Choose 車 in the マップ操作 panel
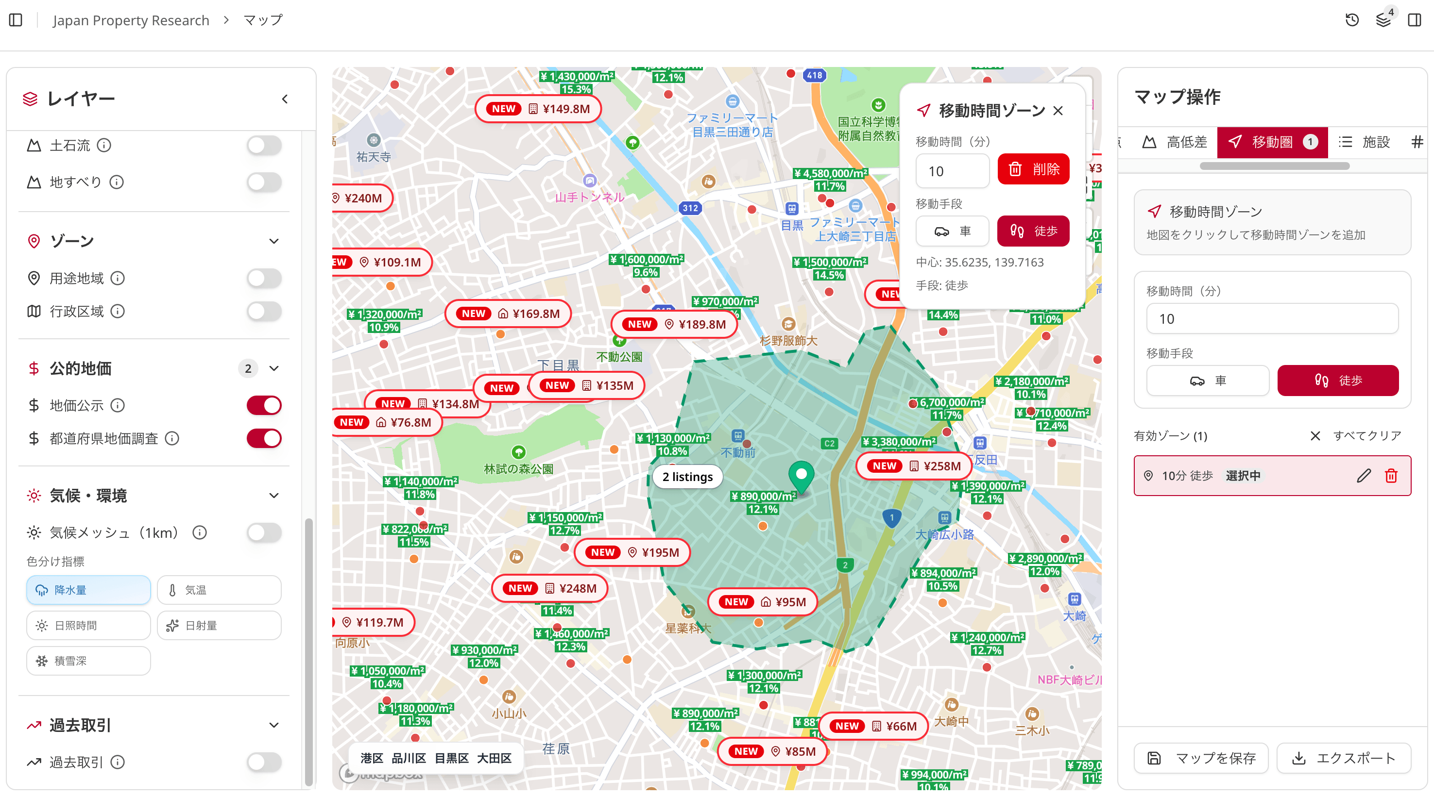Screen dimensions: 1434x796 1208,381
